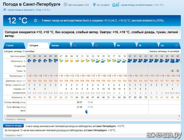Click the cloudiness icon for hour 06
Viewport: 184px width, 140px height.
tap(56, 61)
